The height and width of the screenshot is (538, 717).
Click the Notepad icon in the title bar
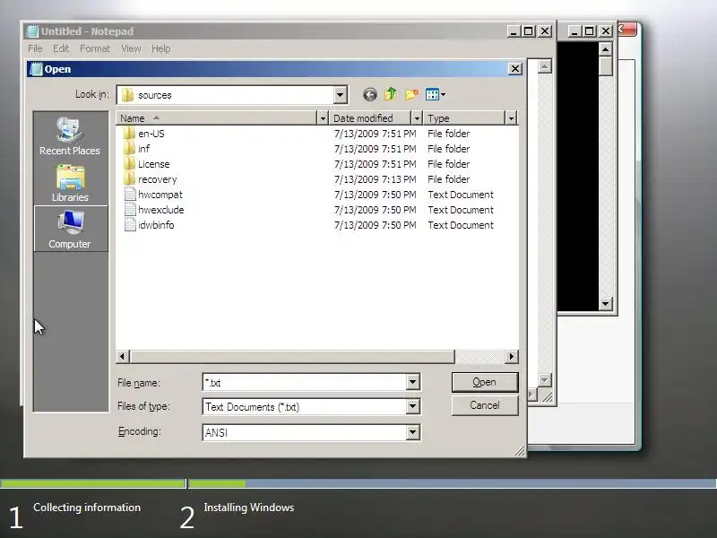(x=32, y=31)
